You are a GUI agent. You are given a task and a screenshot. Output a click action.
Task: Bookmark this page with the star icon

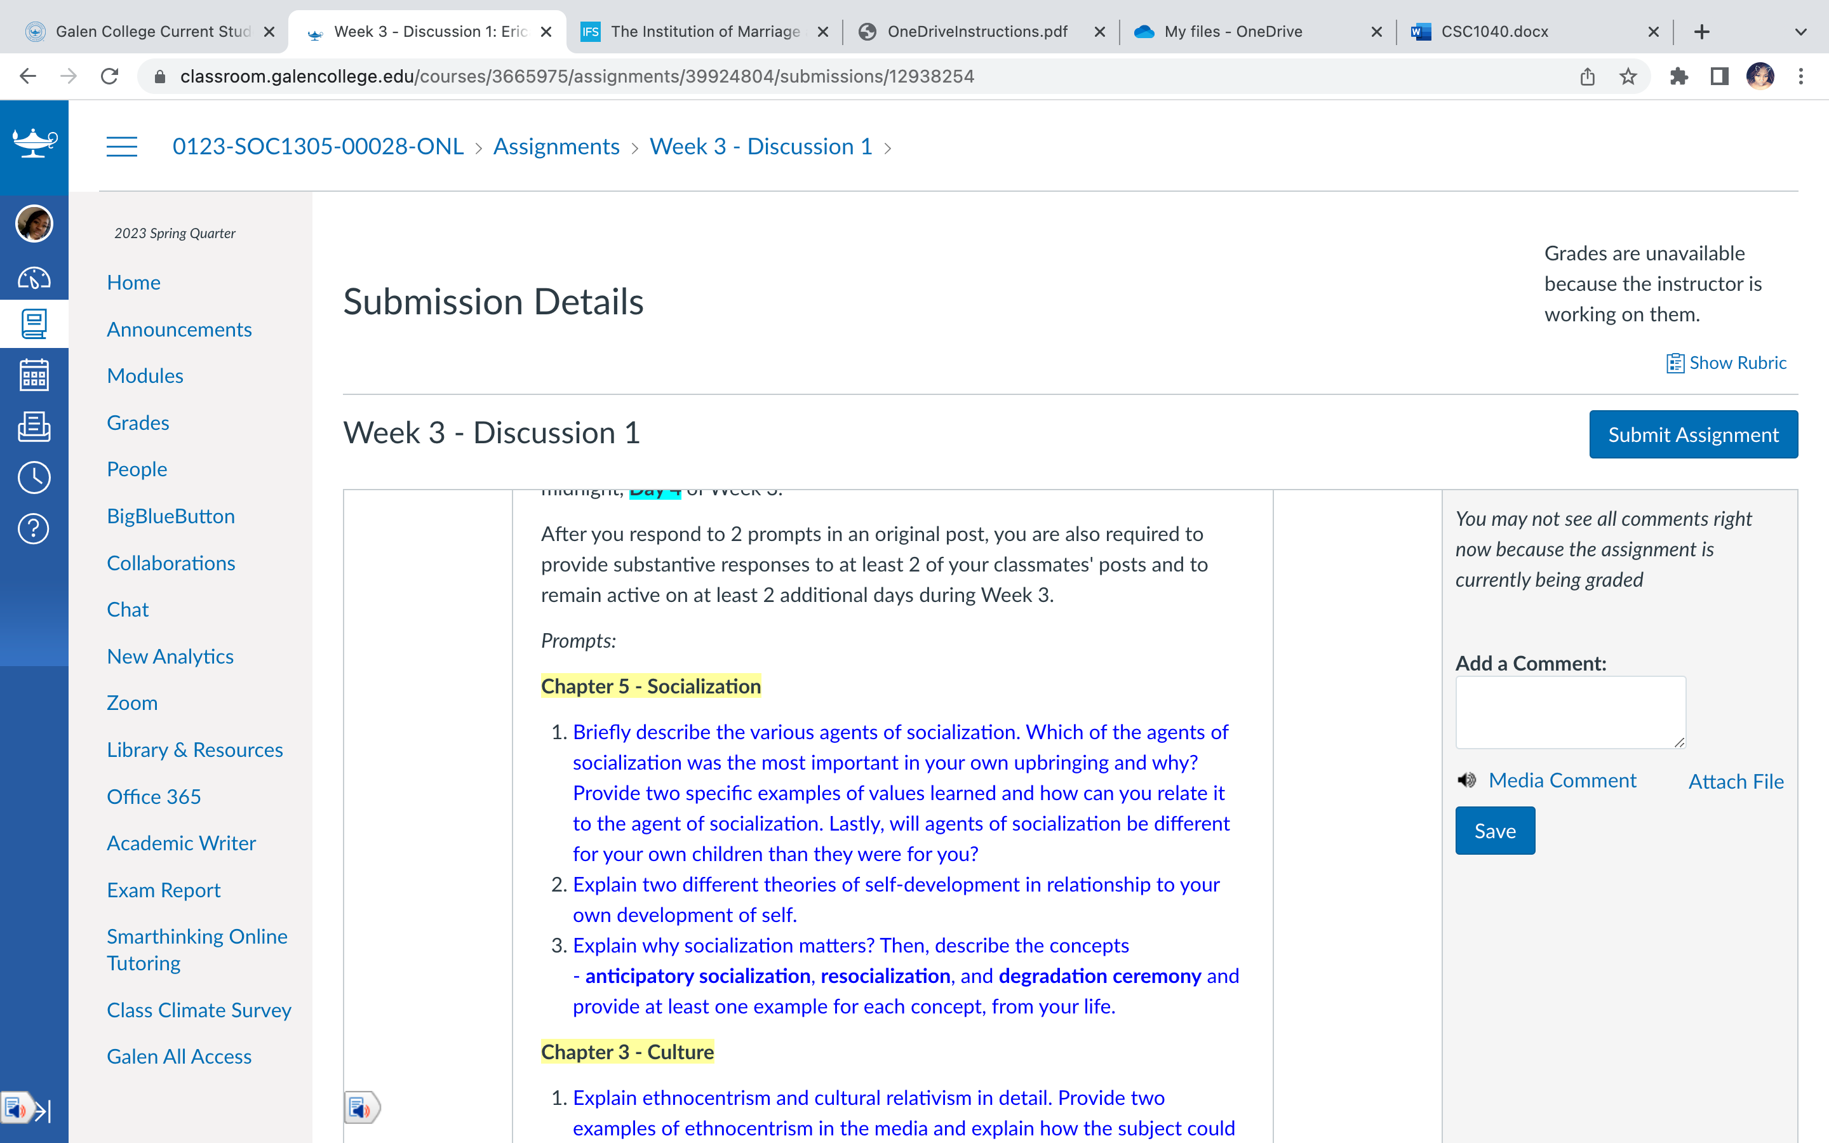(x=1628, y=76)
